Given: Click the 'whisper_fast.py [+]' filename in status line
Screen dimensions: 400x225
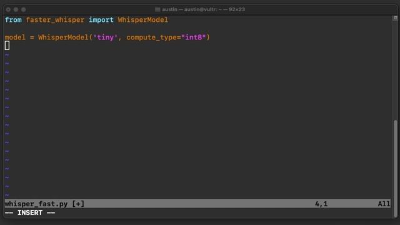Looking at the screenshot, I should tap(44, 204).
